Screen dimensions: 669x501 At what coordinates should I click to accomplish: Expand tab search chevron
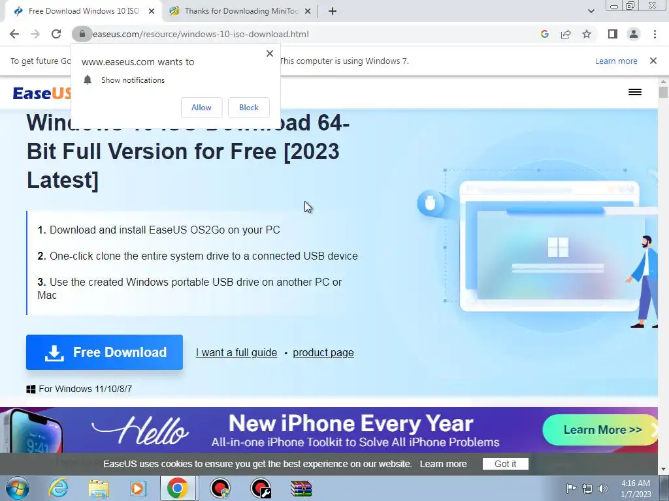click(591, 12)
